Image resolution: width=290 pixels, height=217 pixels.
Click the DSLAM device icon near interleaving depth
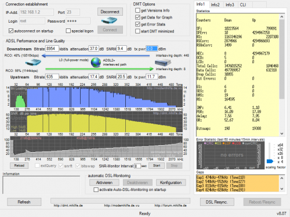(163, 63)
